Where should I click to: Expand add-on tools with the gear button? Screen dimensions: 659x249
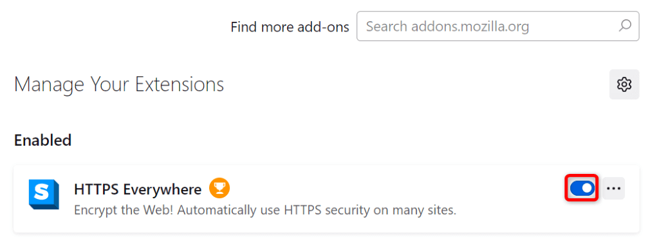click(624, 84)
